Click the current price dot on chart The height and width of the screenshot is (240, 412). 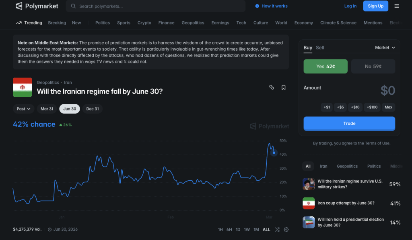274,153
